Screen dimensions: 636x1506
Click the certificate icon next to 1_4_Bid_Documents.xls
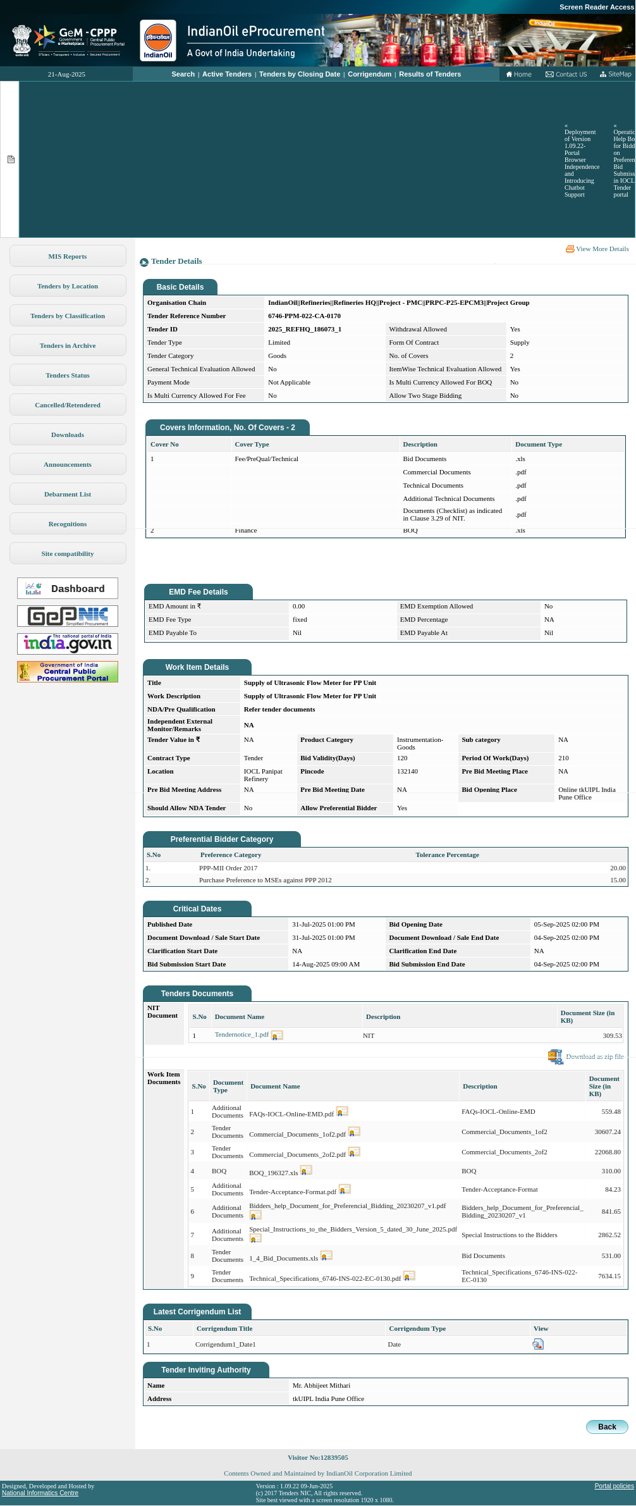[326, 1256]
